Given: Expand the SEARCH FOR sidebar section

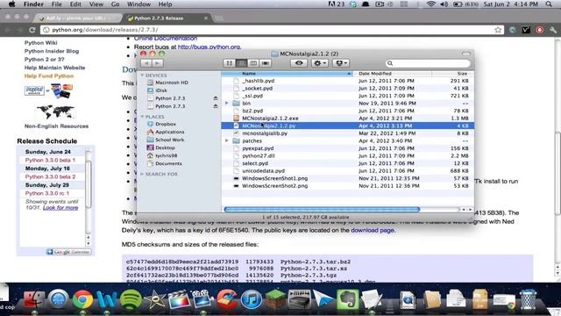Looking at the screenshot, I should click(x=142, y=174).
